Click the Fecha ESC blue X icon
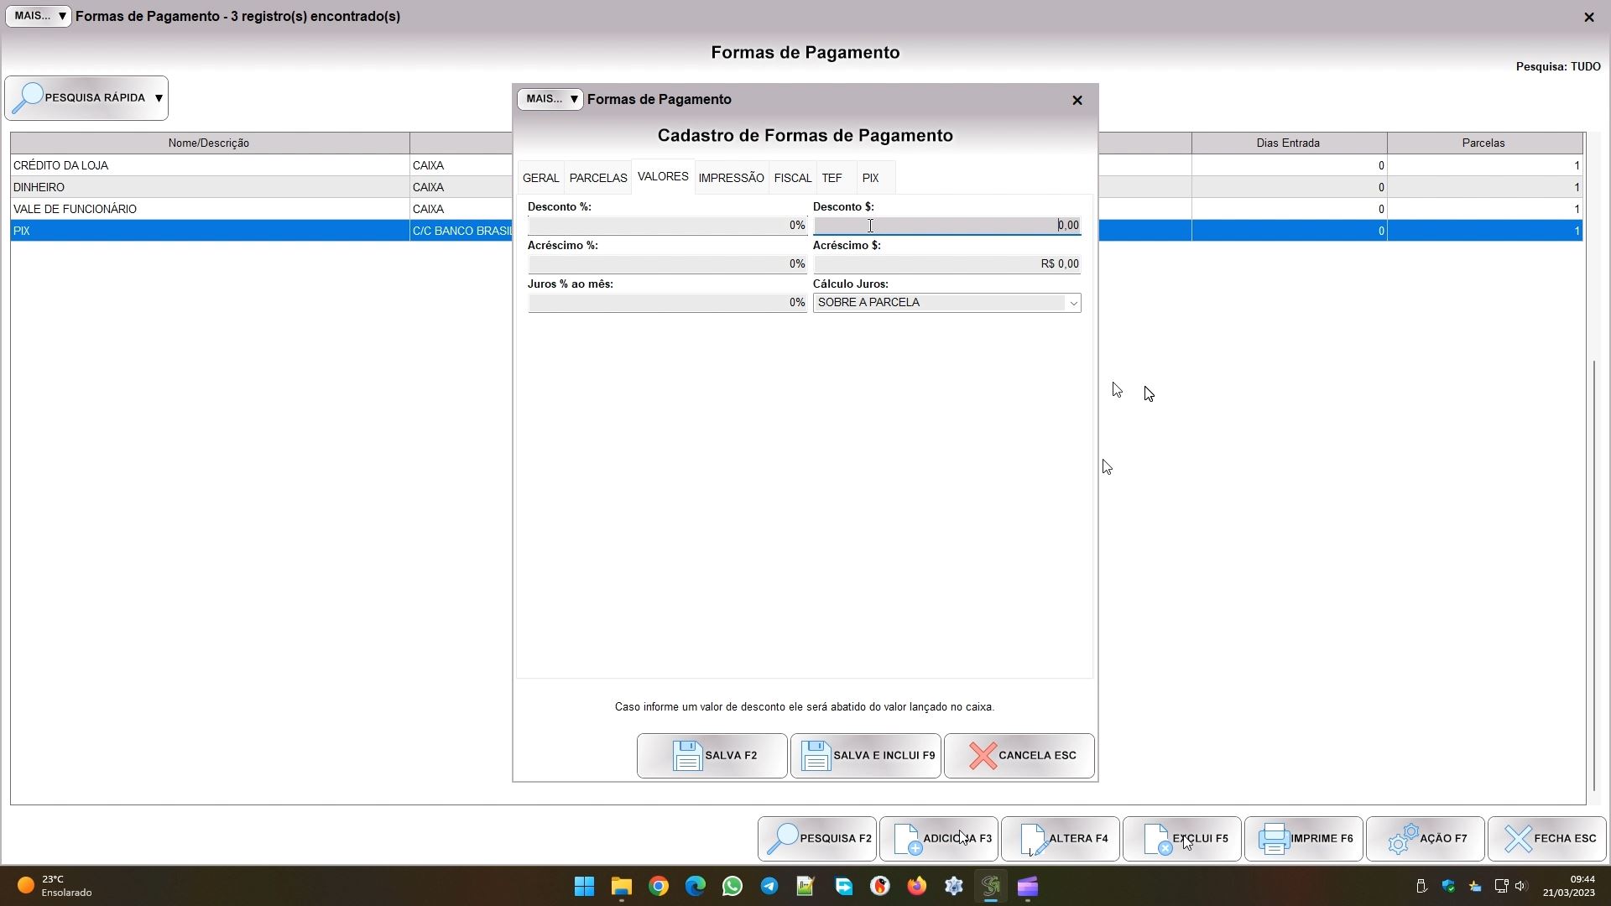Image resolution: width=1611 pixels, height=906 pixels. click(1518, 839)
